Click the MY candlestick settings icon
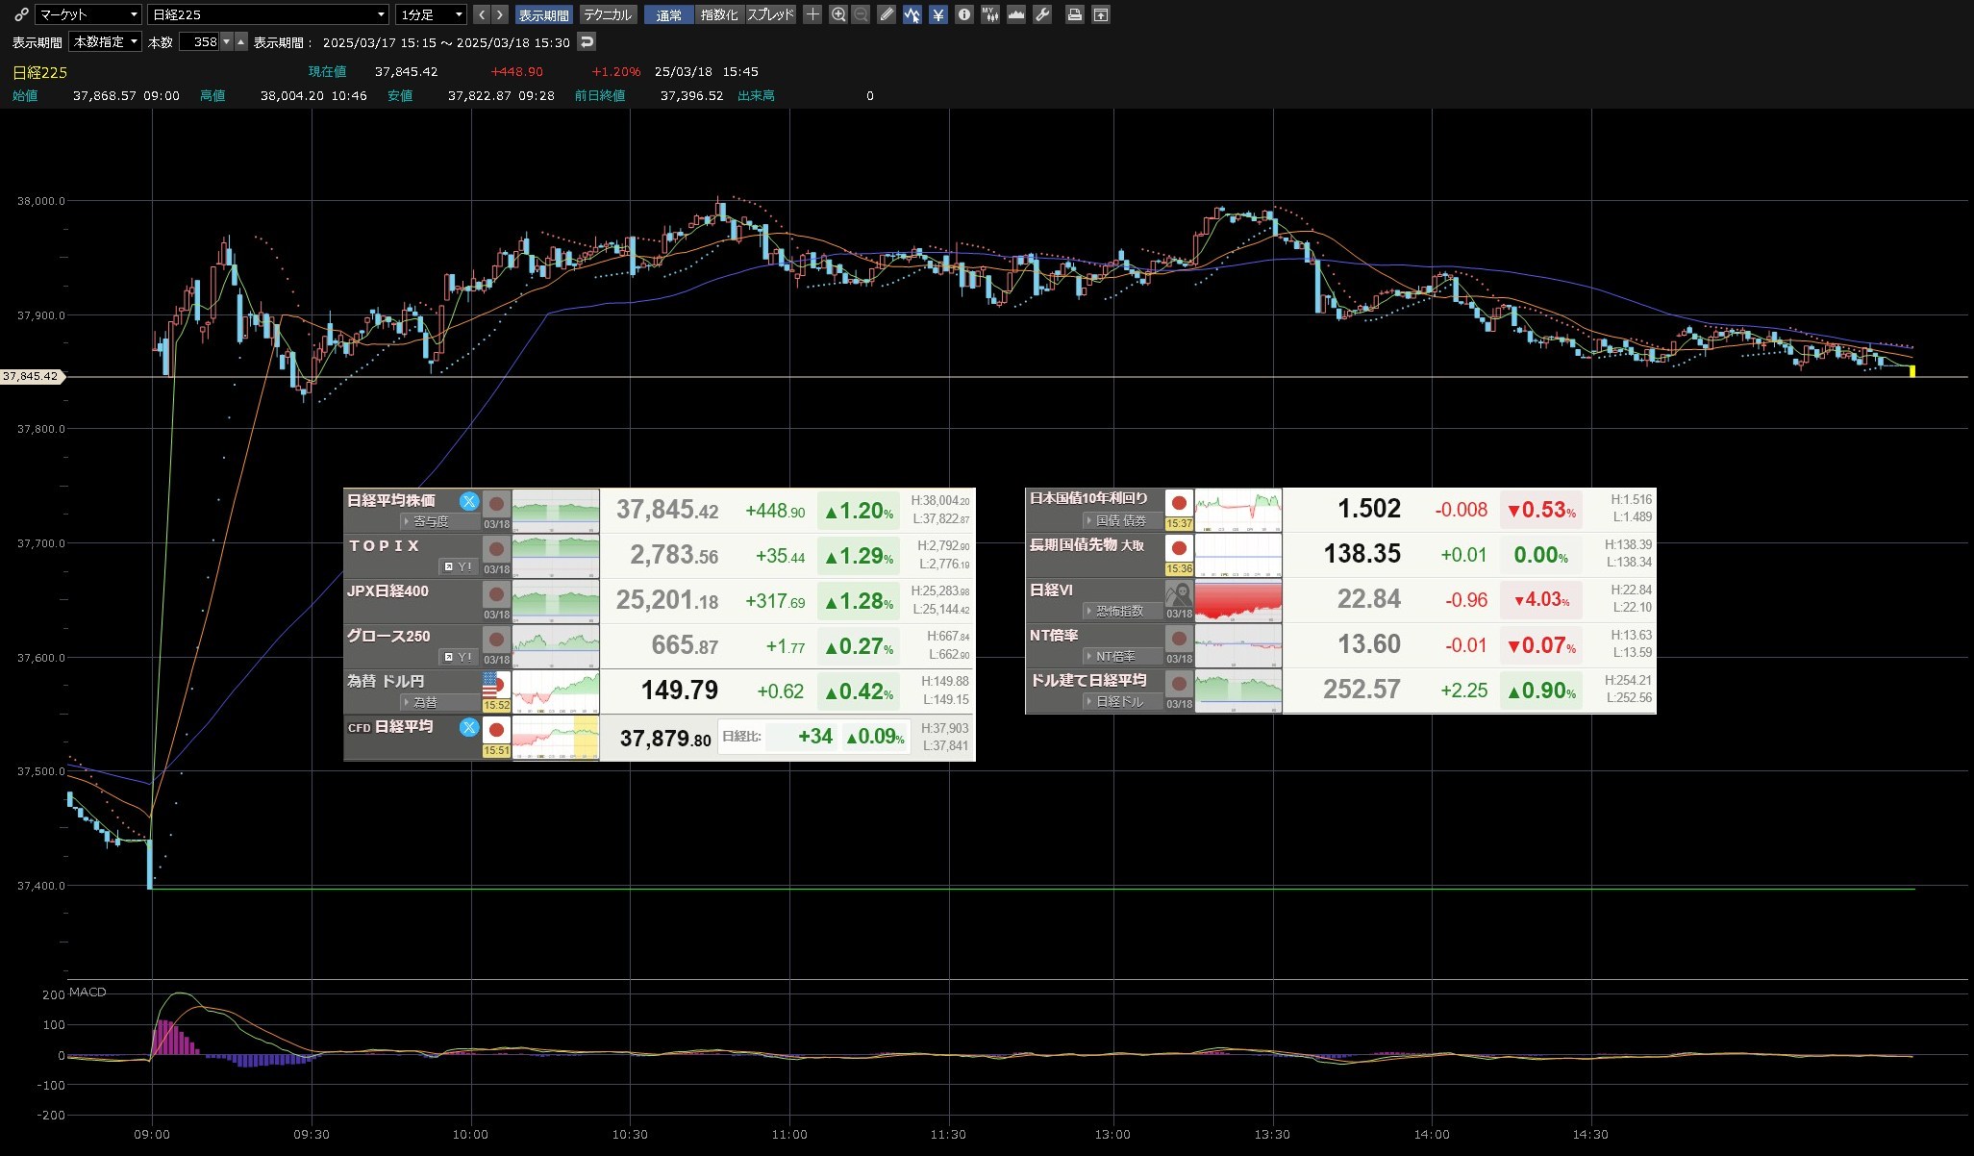 [x=989, y=14]
